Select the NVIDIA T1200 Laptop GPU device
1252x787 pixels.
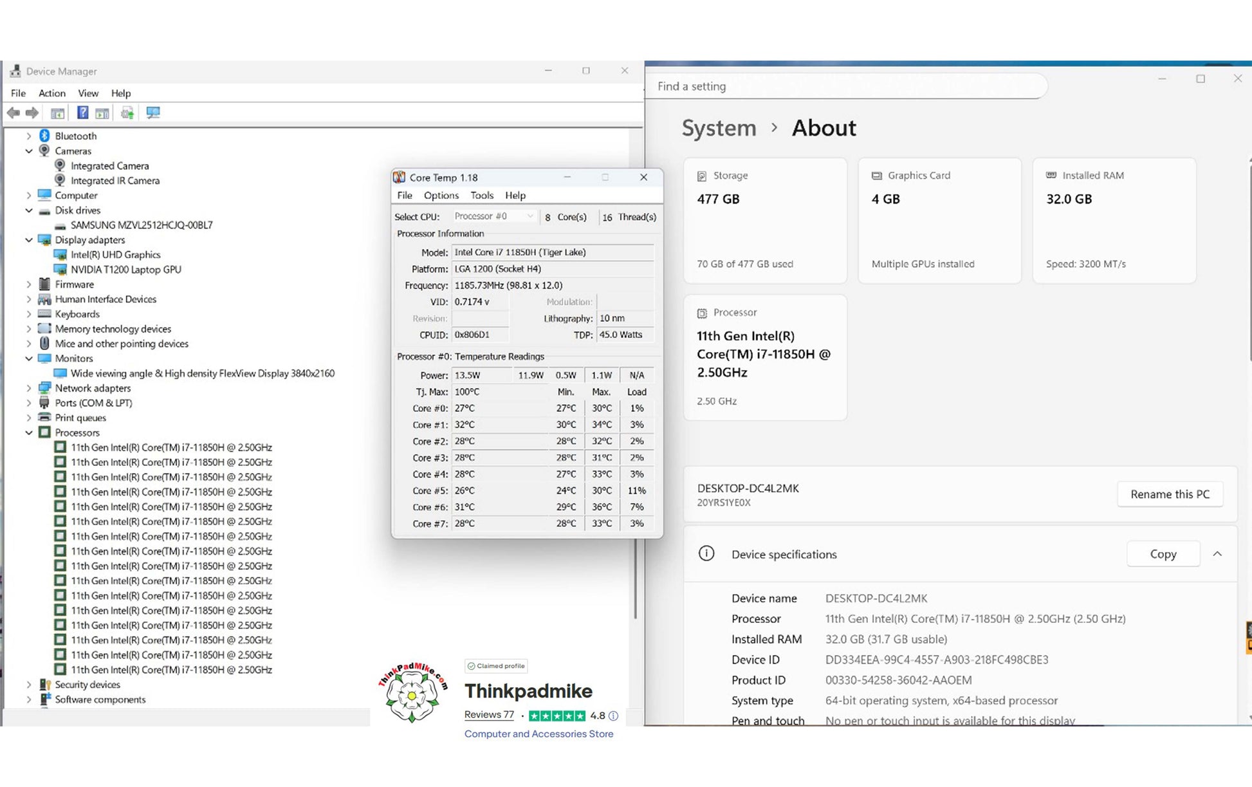pyautogui.click(x=125, y=270)
